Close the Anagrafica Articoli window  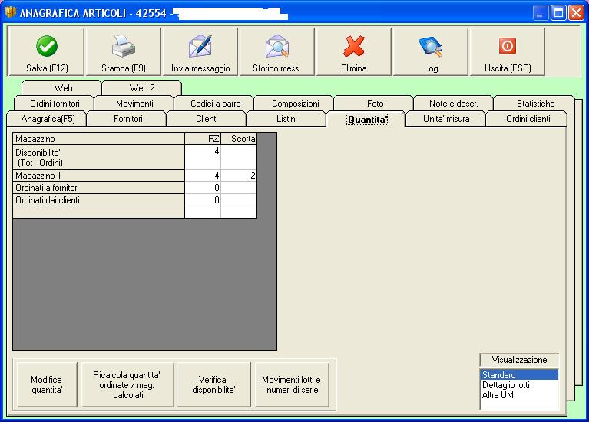coord(576,13)
